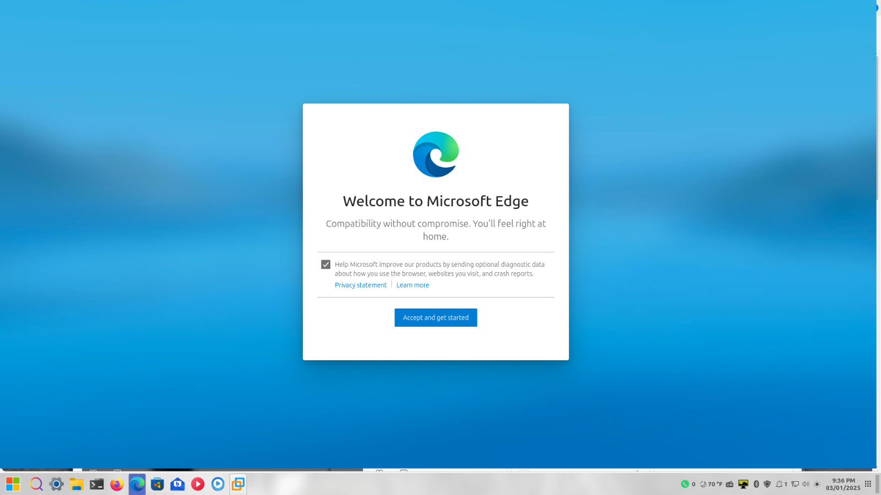The image size is (881, 495).
Task: Open the clock showing 9:36 PM
Action: click(x=843, y=484)
